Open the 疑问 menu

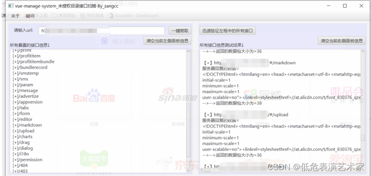tap(30, 16)
